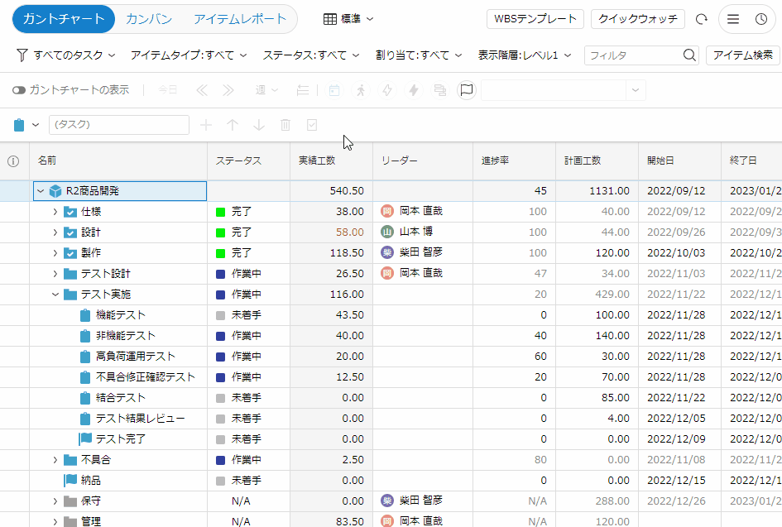
Task: Open the hamburger list menu icon
Action: tap(734, 19)
